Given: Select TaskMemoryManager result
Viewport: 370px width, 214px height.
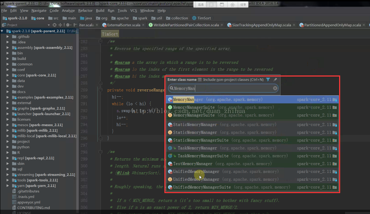Looking at the screenshot, I should [x=252, y=148].
